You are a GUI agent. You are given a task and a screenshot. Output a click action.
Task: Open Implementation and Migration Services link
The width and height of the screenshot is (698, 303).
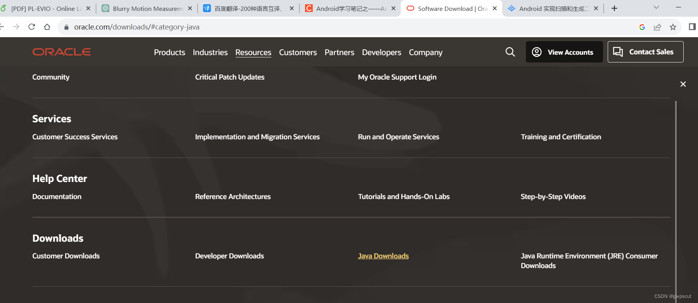(257, 137)
